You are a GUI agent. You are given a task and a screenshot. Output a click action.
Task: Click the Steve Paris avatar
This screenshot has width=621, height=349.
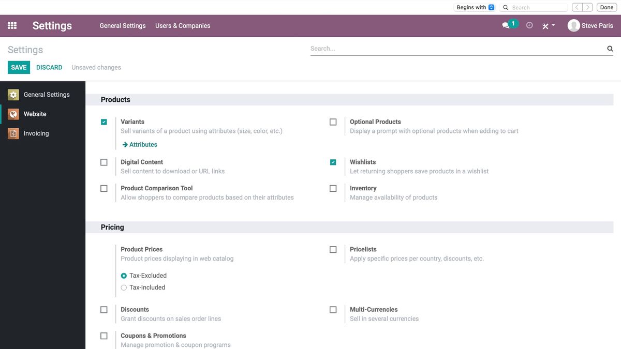[x=573, y=25]
